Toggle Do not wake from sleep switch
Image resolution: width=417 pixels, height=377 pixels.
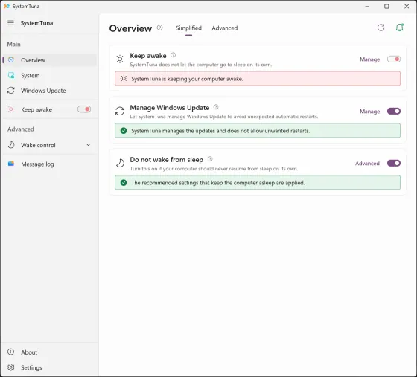[394, 163]
